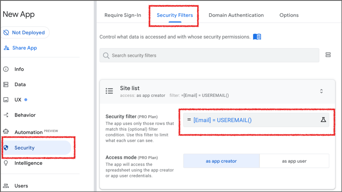Collapse the Site list panel arrows
Screen dimensions: 342x192
[321, 91]
